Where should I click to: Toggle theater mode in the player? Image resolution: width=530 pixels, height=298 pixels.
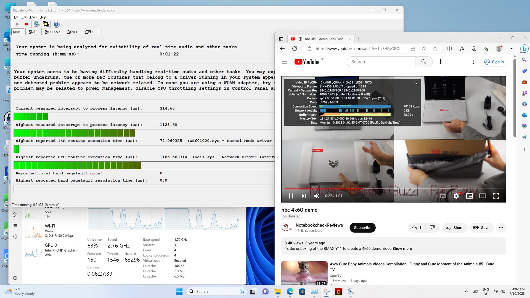(483, 196)
